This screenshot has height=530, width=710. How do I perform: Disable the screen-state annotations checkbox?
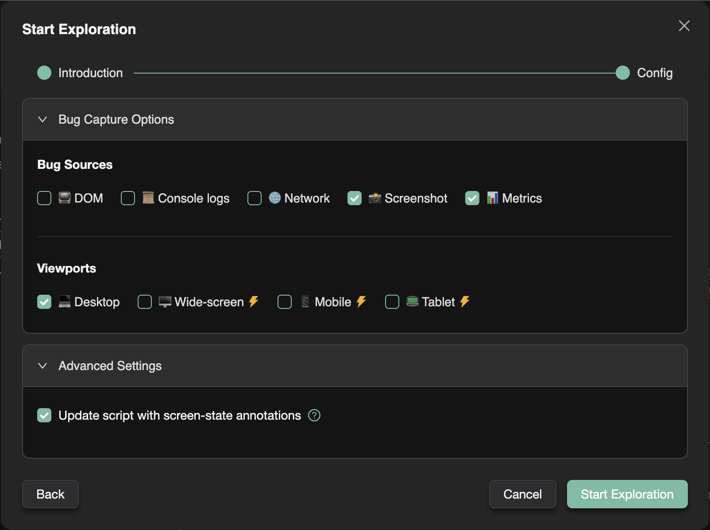click(x=44, y=415)
